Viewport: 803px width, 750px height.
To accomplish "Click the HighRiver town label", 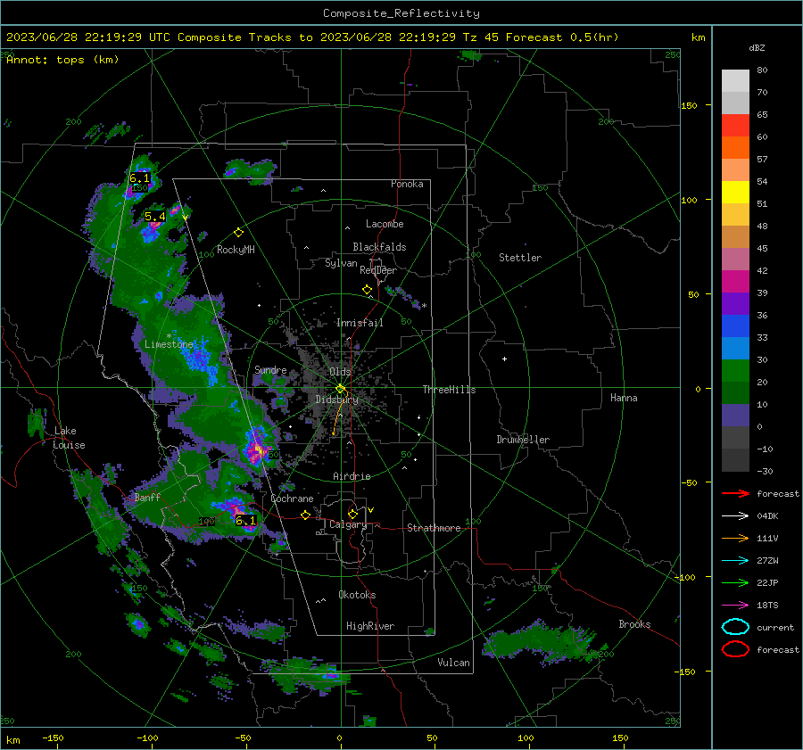I will (370, 626).
